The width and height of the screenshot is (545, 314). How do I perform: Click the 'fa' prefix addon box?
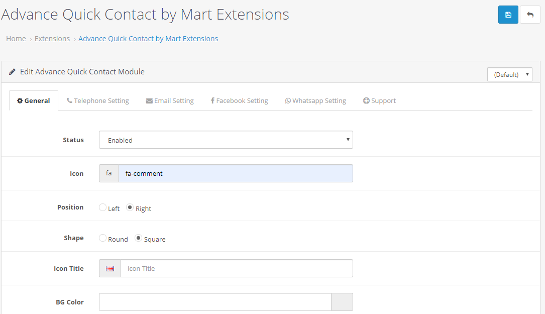(109, 173)
